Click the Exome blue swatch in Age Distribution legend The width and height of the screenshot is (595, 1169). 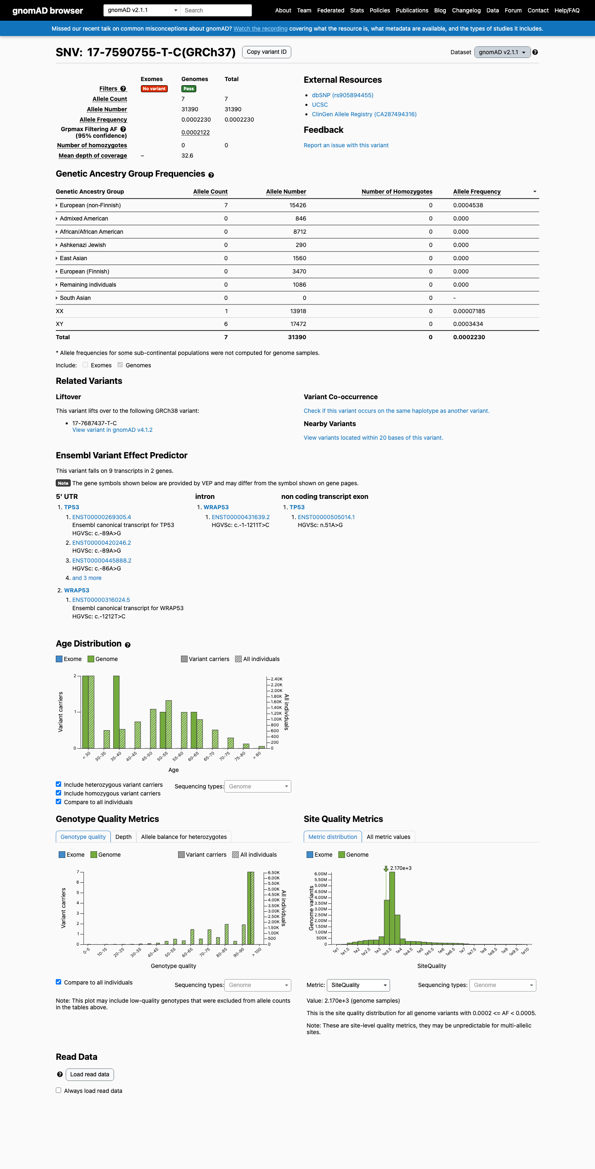click(59, 659)
